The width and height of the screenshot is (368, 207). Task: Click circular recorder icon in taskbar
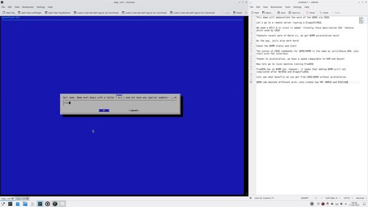(x=47, y=204)
